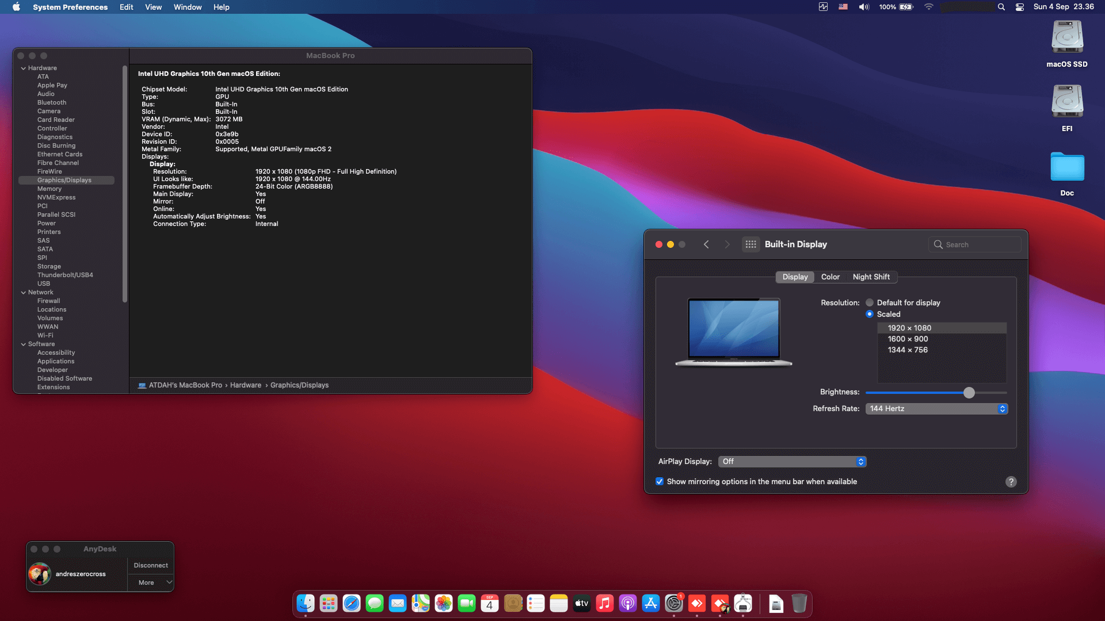This screenshot has width=1105, height=621.
Task: Select Graphics/Displays in sidebar
Action: tap(66, 180)
